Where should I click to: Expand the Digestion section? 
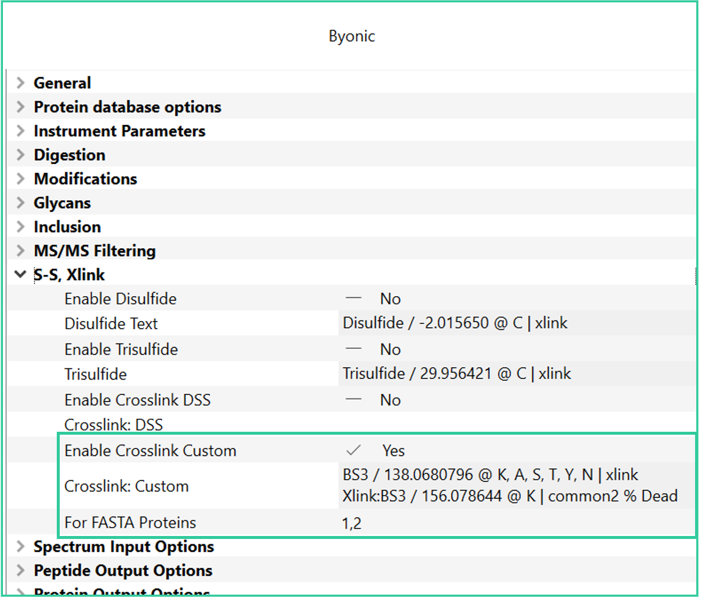[x=20, y=155]
